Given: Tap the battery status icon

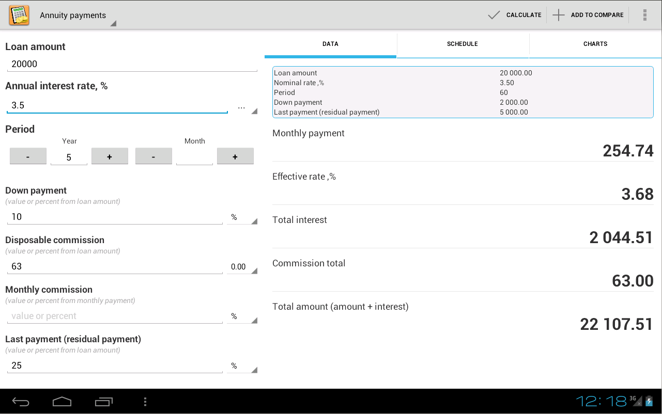Looking at the screenshot, I should [649, 401].
